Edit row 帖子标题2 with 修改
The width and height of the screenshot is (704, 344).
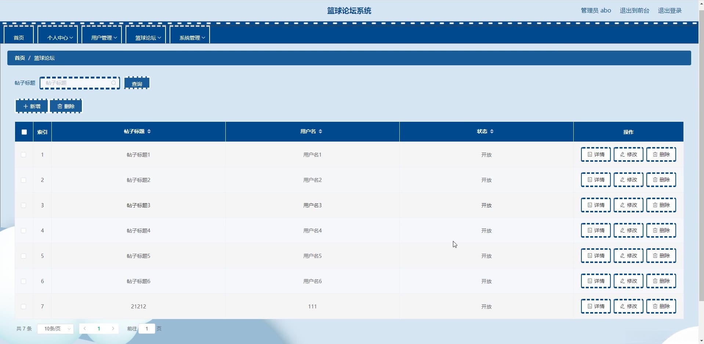(x=628, y=180)
